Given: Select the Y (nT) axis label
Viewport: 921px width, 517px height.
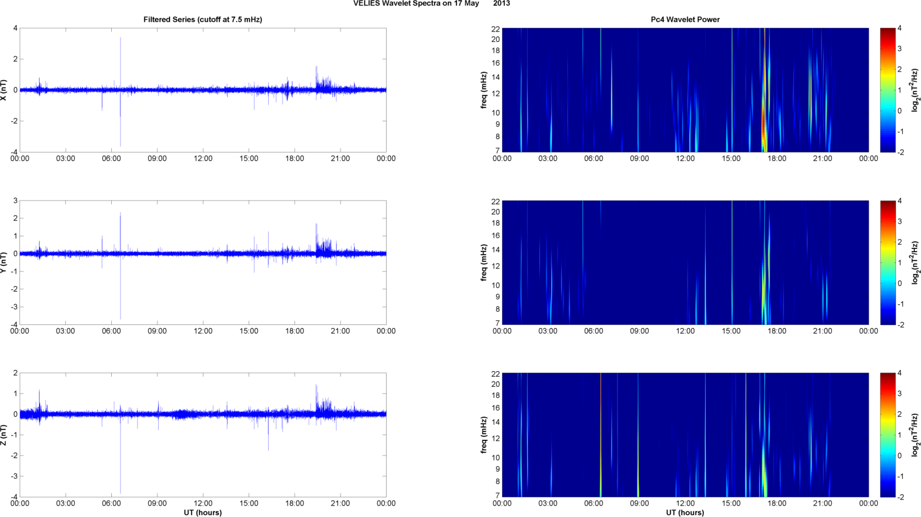Looking at the screenshot, I should (x=4, y=262).
